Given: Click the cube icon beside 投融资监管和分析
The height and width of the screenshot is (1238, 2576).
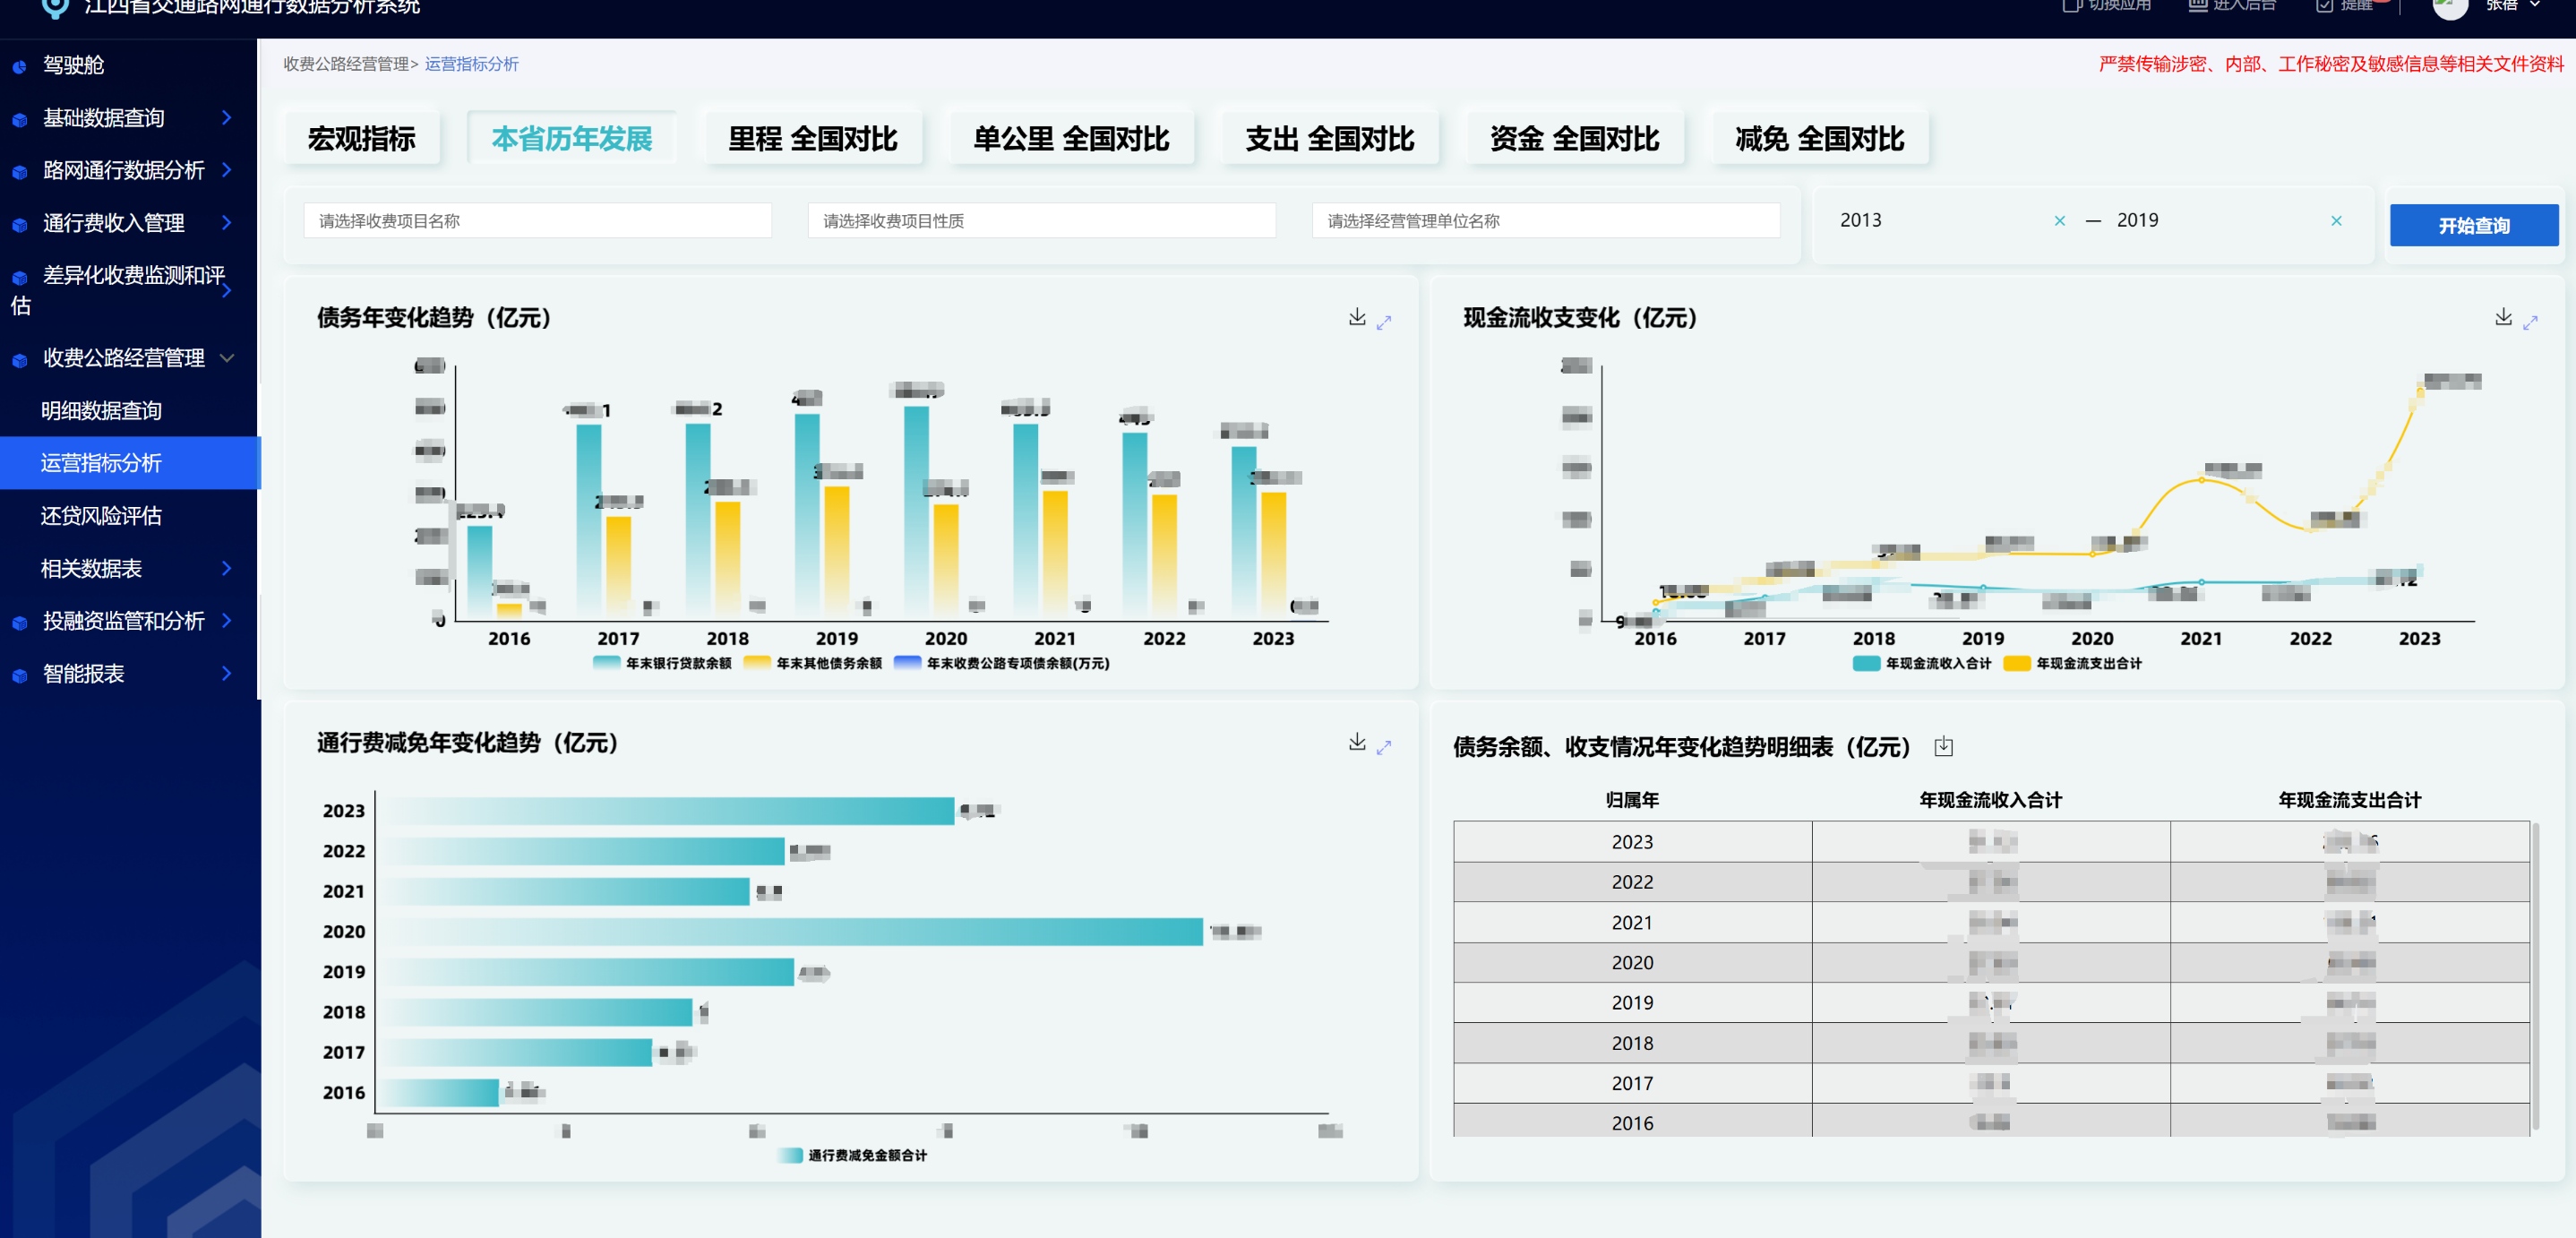Looking at the screenshot, I should 20,623.
